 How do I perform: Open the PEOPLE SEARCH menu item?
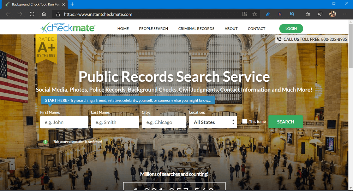point(154,29)
